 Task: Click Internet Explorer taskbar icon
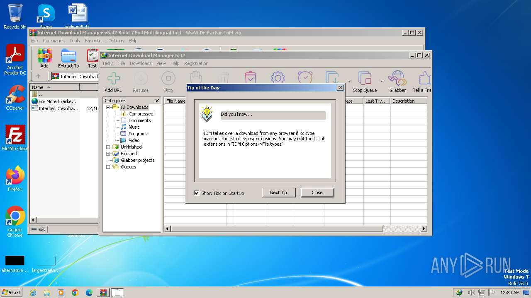pyautogui.click(x=33, y=293)
